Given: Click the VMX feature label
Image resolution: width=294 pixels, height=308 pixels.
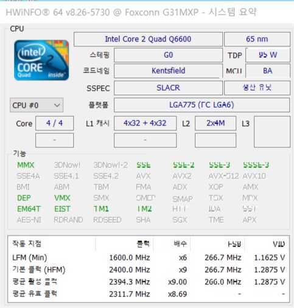Looking at the screenshot, I should tap(62, 198).
